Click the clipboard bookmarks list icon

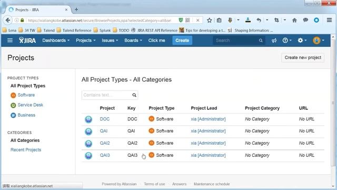tap(219, 20)
